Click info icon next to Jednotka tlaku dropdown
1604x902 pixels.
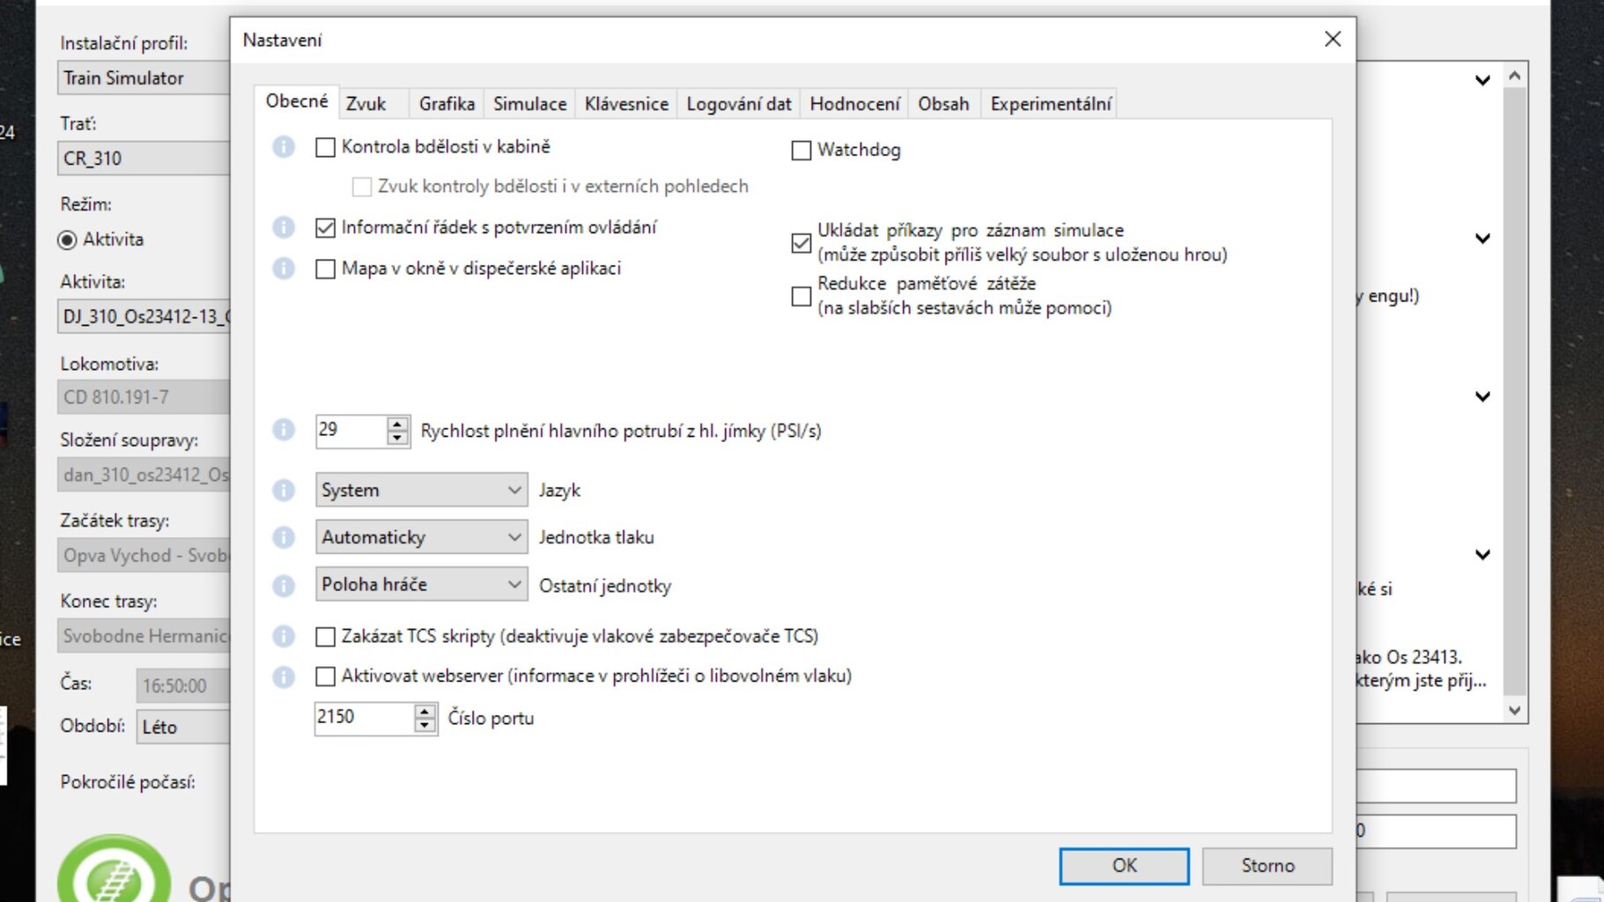click(284, 537)
